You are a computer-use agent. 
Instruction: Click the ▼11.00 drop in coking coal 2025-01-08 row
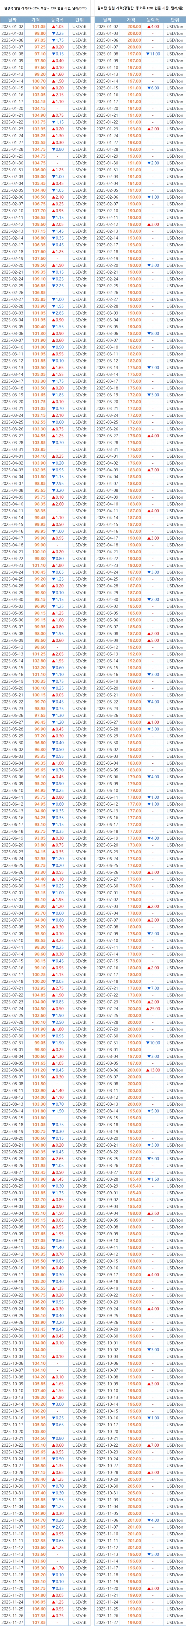153,54
